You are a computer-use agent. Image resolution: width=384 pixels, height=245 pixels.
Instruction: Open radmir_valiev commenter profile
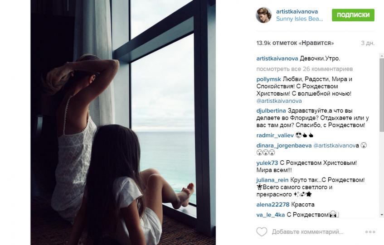[x=275, y=135]
